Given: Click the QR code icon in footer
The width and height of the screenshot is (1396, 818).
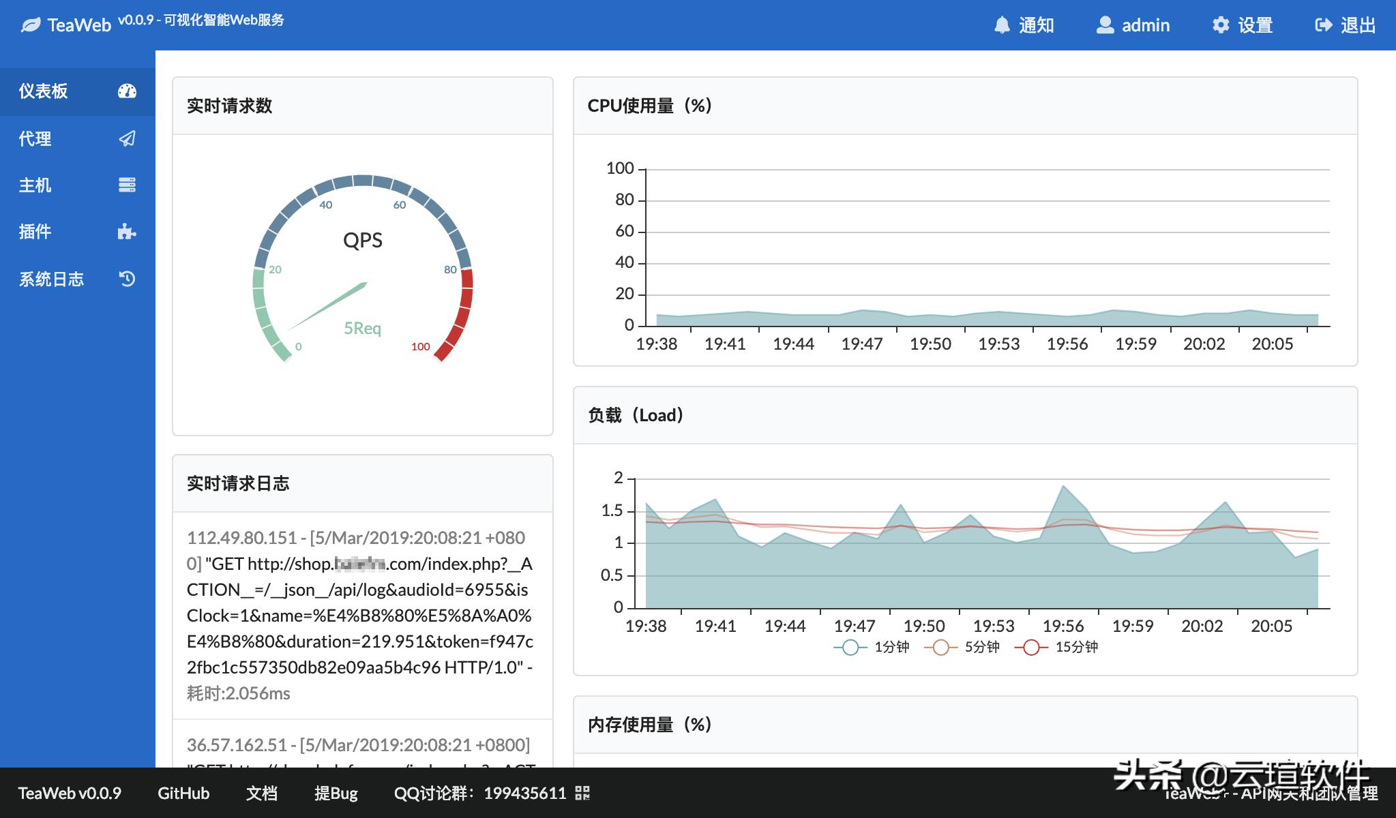Looking at the screenshot, I should 582,793.
